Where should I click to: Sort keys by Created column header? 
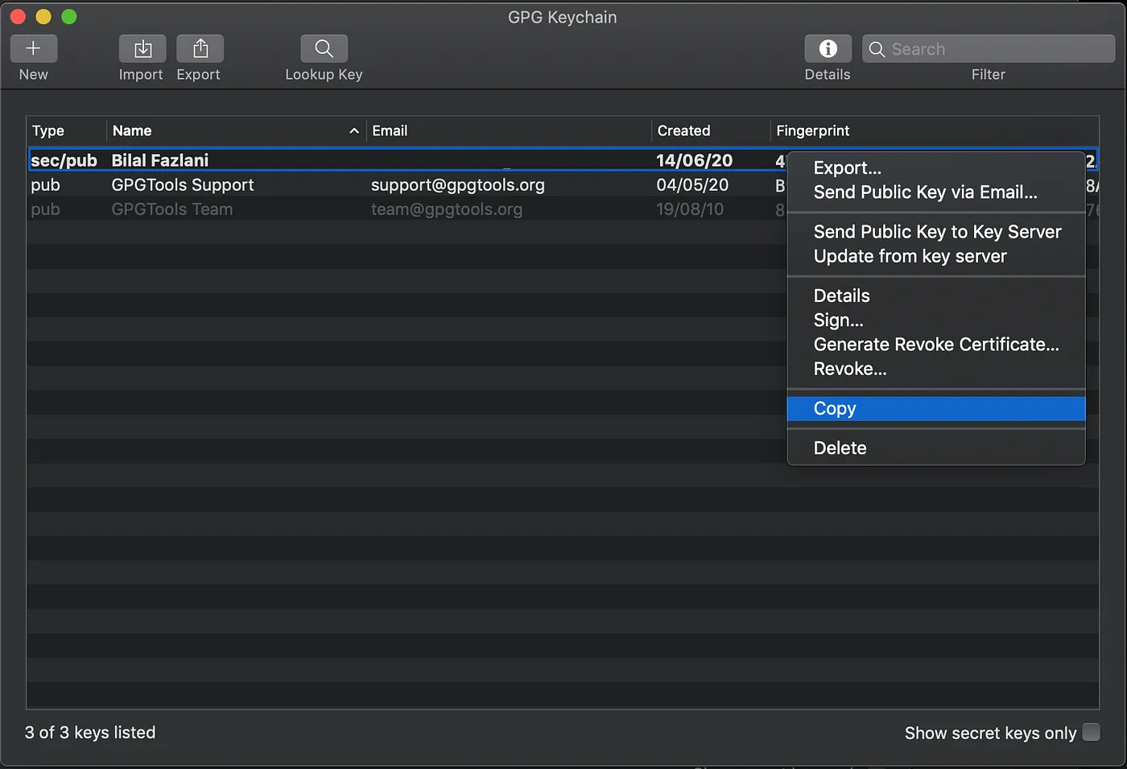coord(683,130)
